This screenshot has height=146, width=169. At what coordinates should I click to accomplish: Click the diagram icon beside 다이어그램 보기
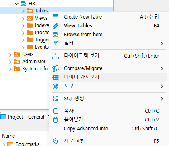click(56, 56)
